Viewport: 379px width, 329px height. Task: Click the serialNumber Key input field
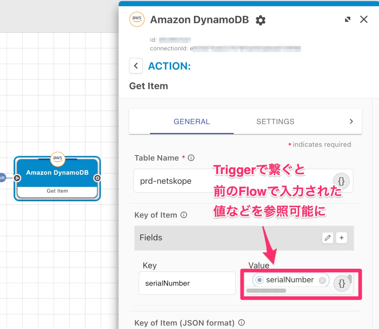click(187, 283)
